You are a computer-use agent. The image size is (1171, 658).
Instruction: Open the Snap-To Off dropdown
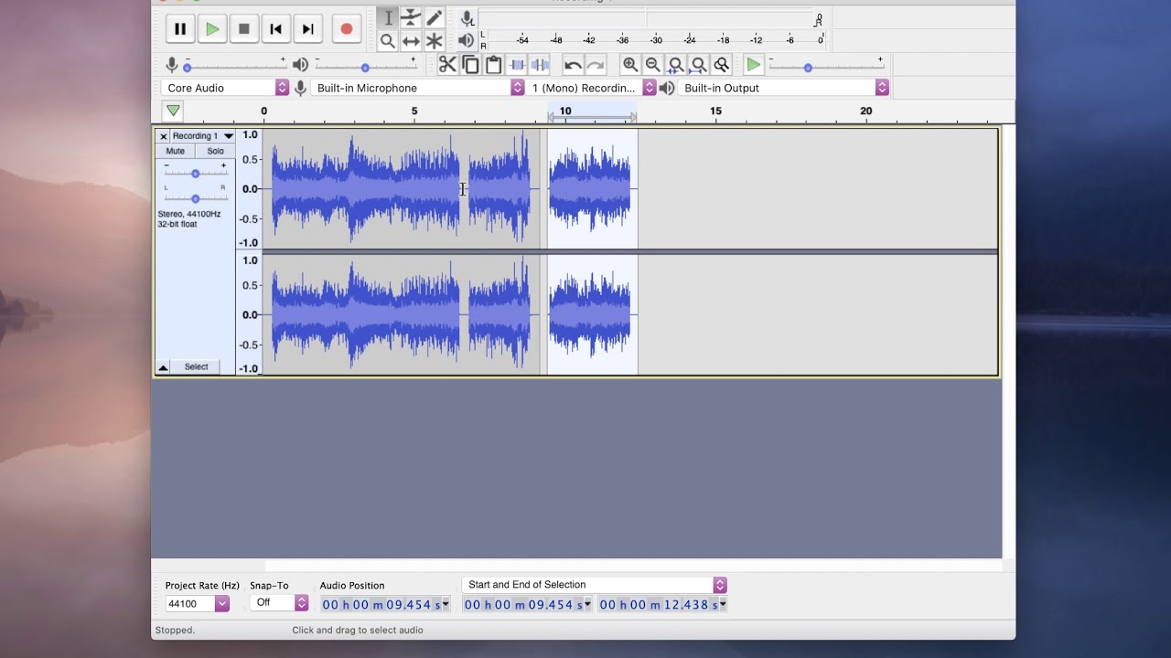click(x=279, y=603)
